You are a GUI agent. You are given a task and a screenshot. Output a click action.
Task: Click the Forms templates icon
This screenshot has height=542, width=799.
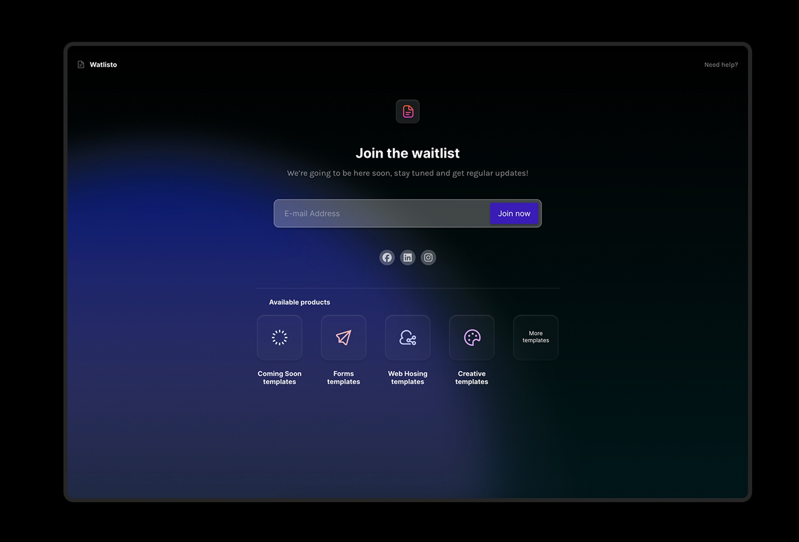click(x=344, y=337)
